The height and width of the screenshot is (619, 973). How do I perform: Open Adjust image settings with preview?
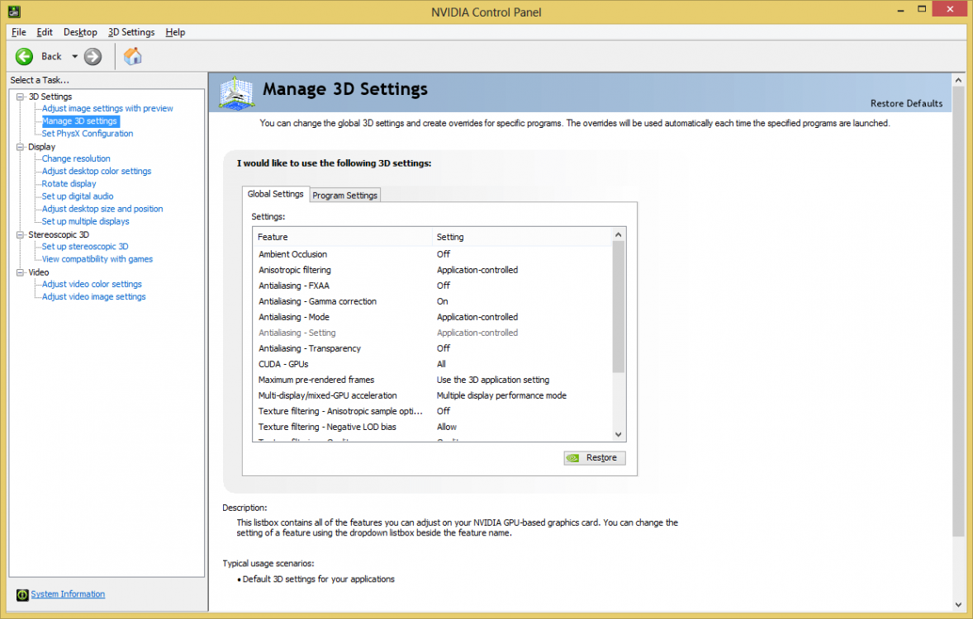click(x=107, y=109)
